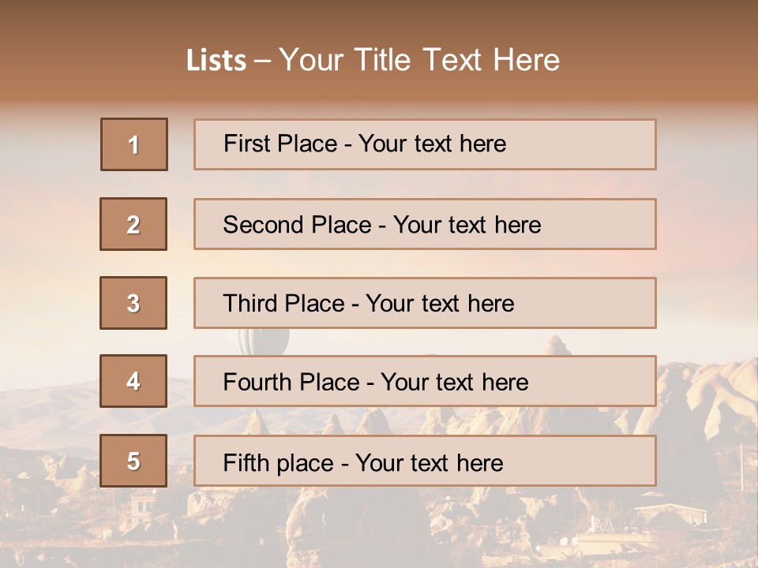Click the word "Fifth" in the list

coord(246,462)
